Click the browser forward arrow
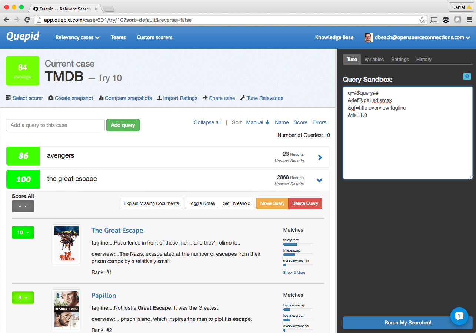 point(17,20)
